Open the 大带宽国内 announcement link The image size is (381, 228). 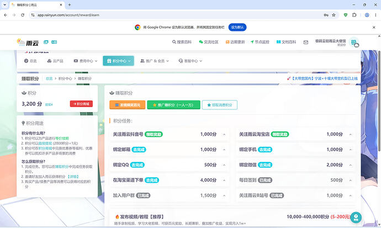point(322,79)
